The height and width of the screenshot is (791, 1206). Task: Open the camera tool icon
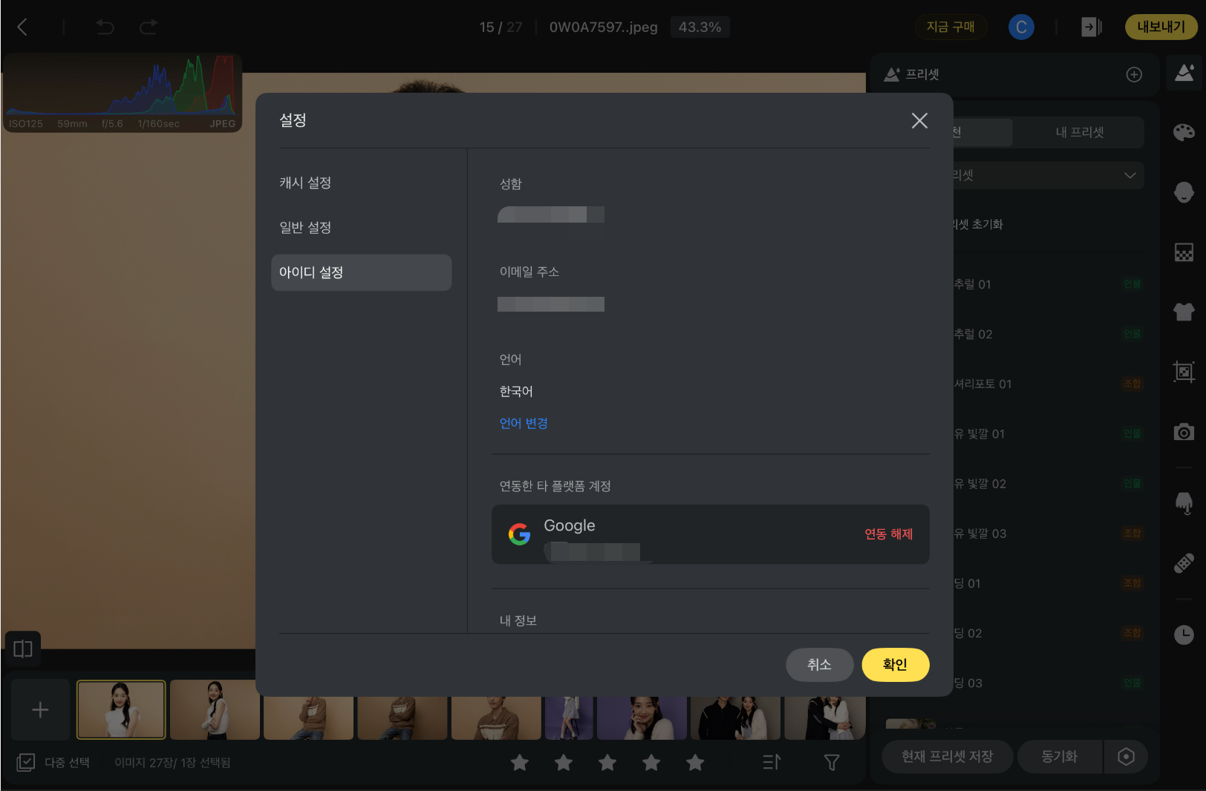coord(1184,432)
